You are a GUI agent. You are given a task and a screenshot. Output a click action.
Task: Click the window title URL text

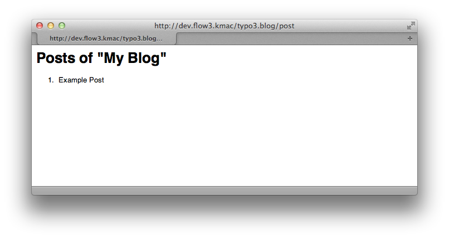coord(224,26)
